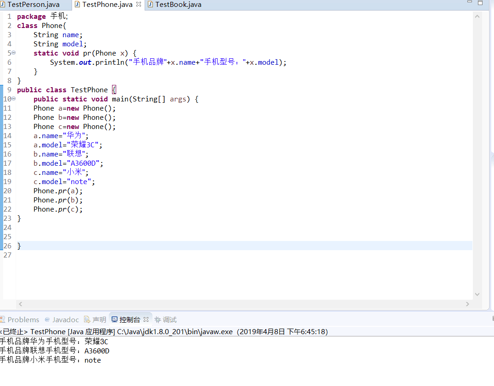
Task: Open the 声明 (Declaration) view tab
Action: (x=95, y=319)
